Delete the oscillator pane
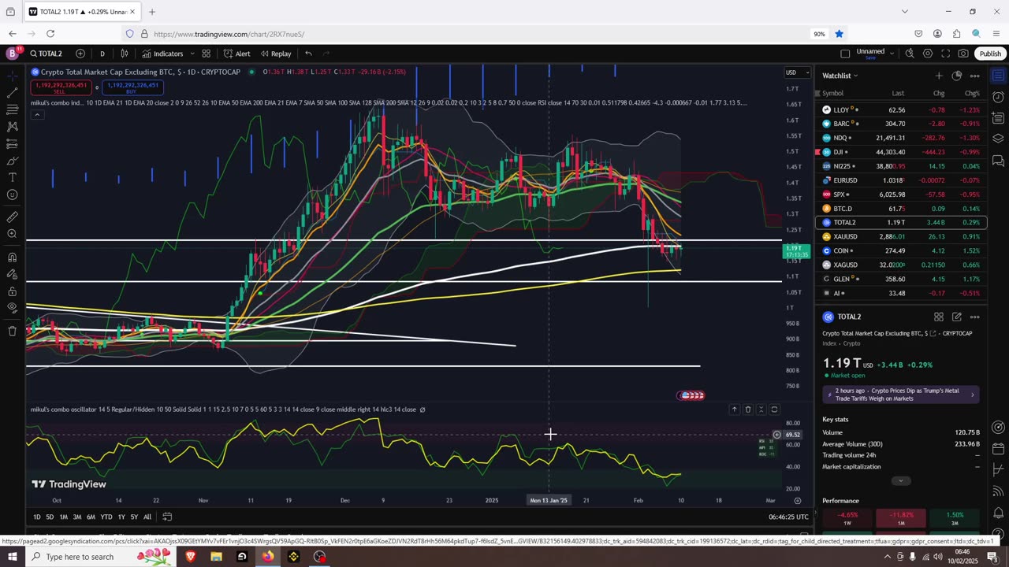The image size is (1009, 567). click(747, 409)
